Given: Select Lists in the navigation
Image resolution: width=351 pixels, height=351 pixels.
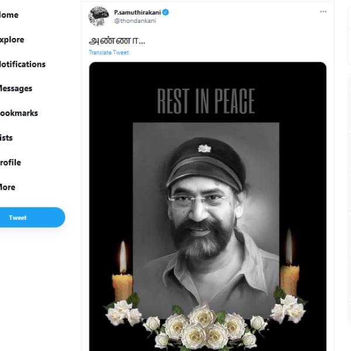Looking at the screenshot, I should point(6,138).
